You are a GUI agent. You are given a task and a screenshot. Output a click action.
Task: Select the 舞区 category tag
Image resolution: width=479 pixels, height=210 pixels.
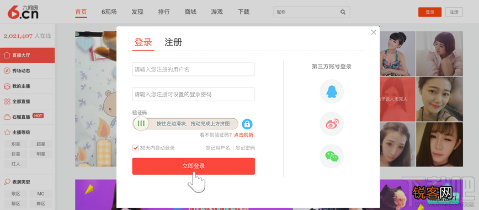[41, 203]
